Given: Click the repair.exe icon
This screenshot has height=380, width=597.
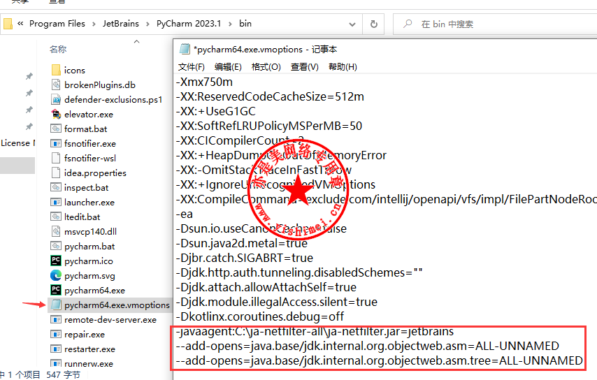Looking at the screenshot, I should (56, 334).
